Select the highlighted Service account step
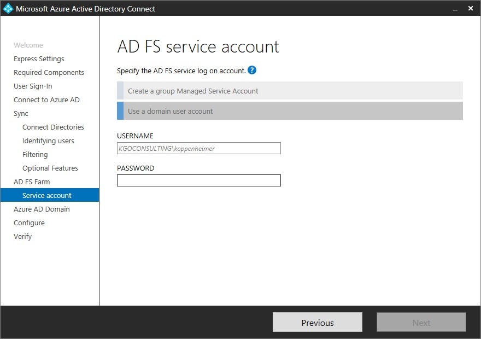Screen dimensions: 481x339 (50, 195)
